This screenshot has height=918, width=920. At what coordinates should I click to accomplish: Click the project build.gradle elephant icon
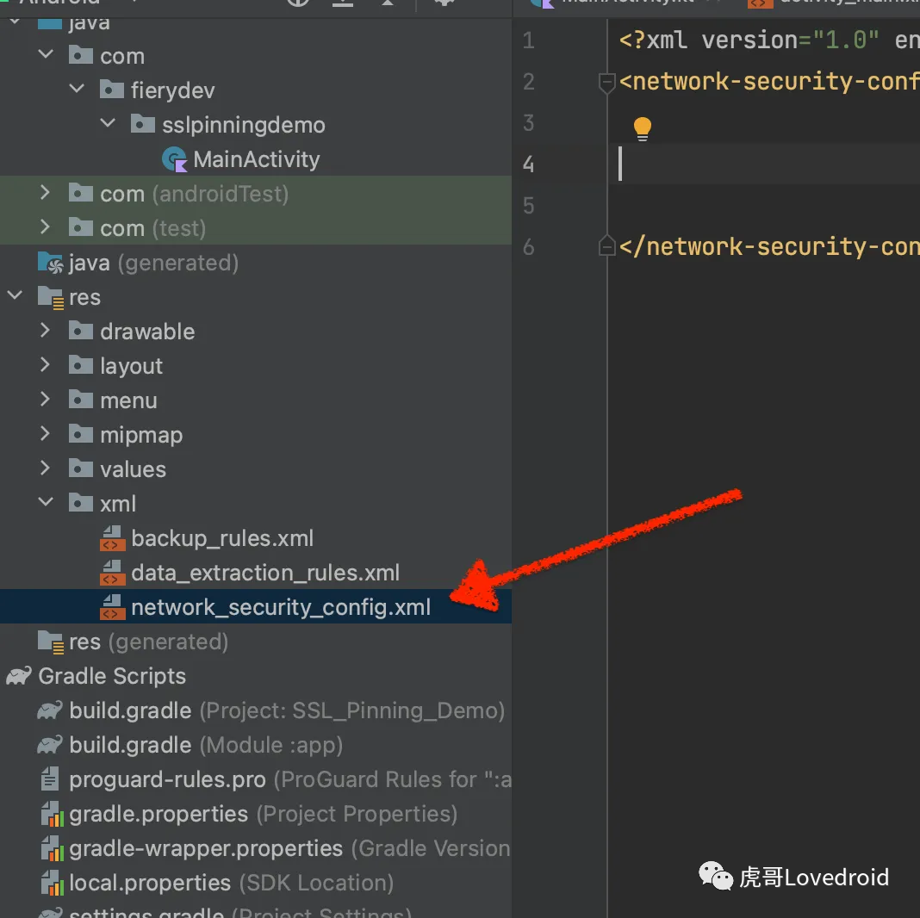[x=50, y=710]
